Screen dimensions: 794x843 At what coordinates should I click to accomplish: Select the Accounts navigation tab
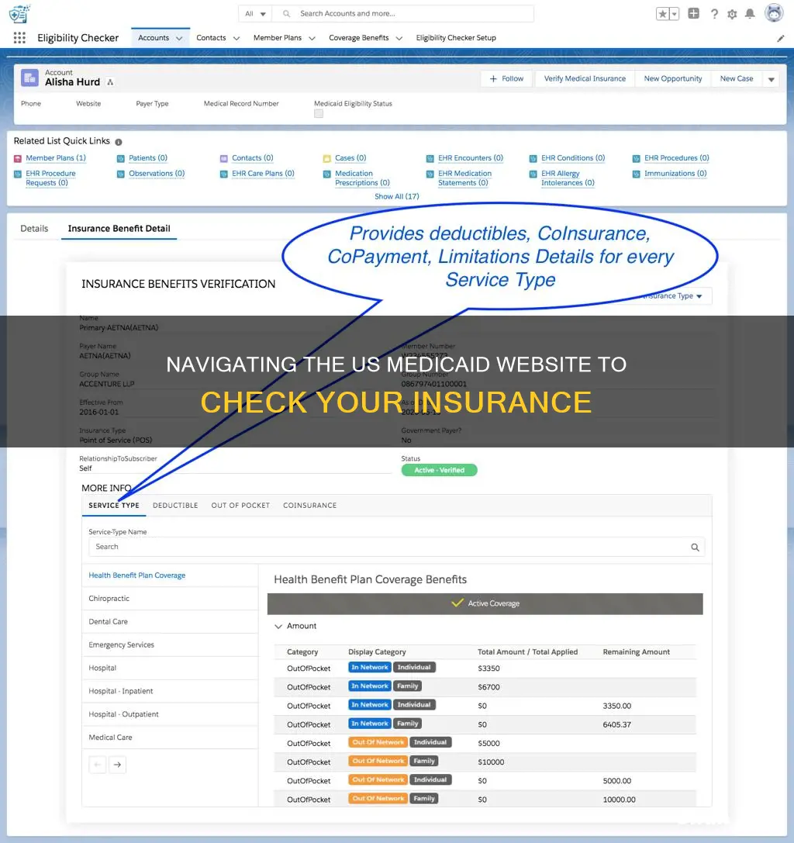pyautogui.click(x=154, y=38)
